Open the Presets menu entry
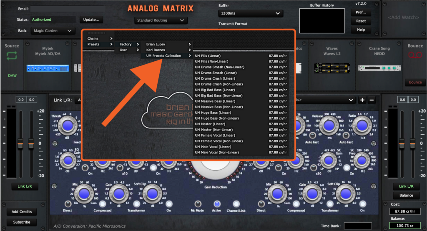Image resolution: width=427 pixels, height=231 pixels. click(x=99, y=44)
